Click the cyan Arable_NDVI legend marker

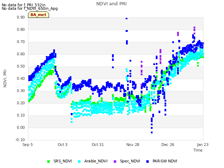79,162
